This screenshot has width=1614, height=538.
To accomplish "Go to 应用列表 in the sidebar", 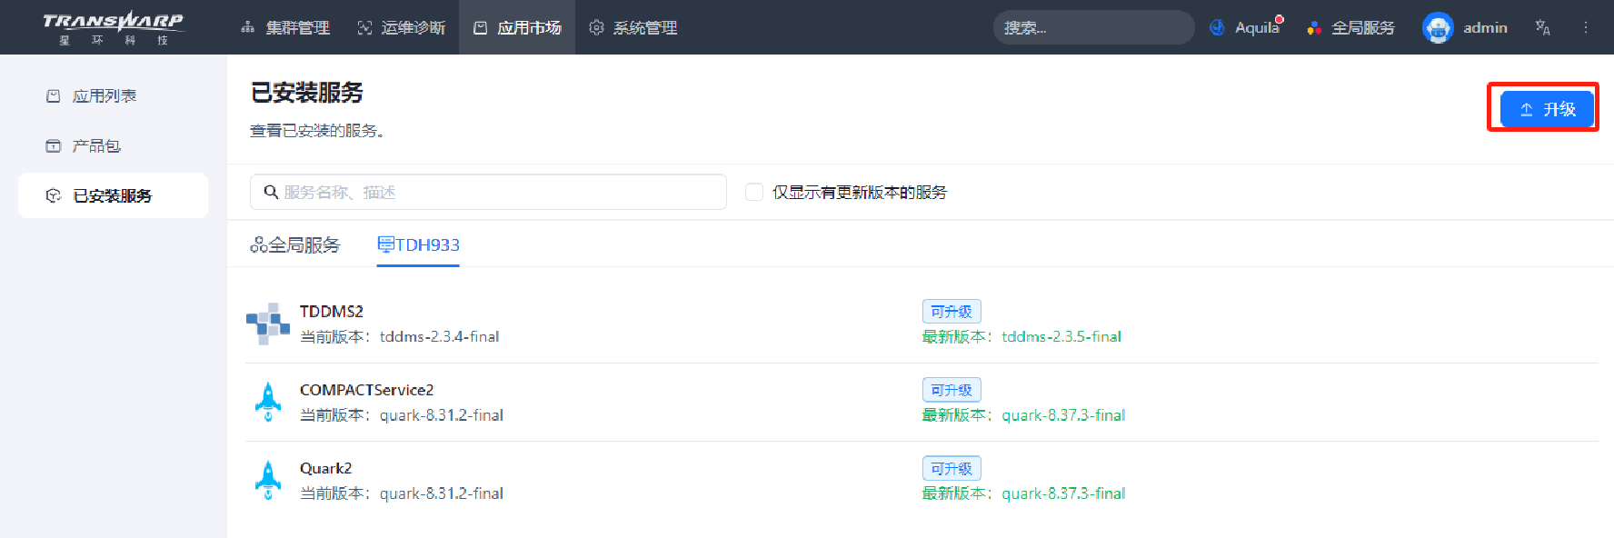I will pyautogui.click(x=113, y=95).
